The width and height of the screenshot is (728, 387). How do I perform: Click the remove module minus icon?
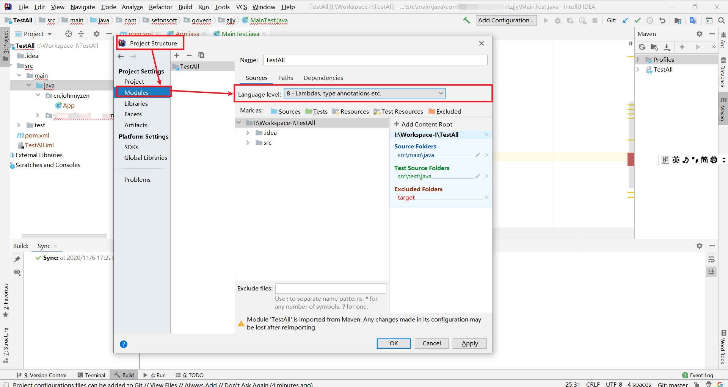click(189, 55)
